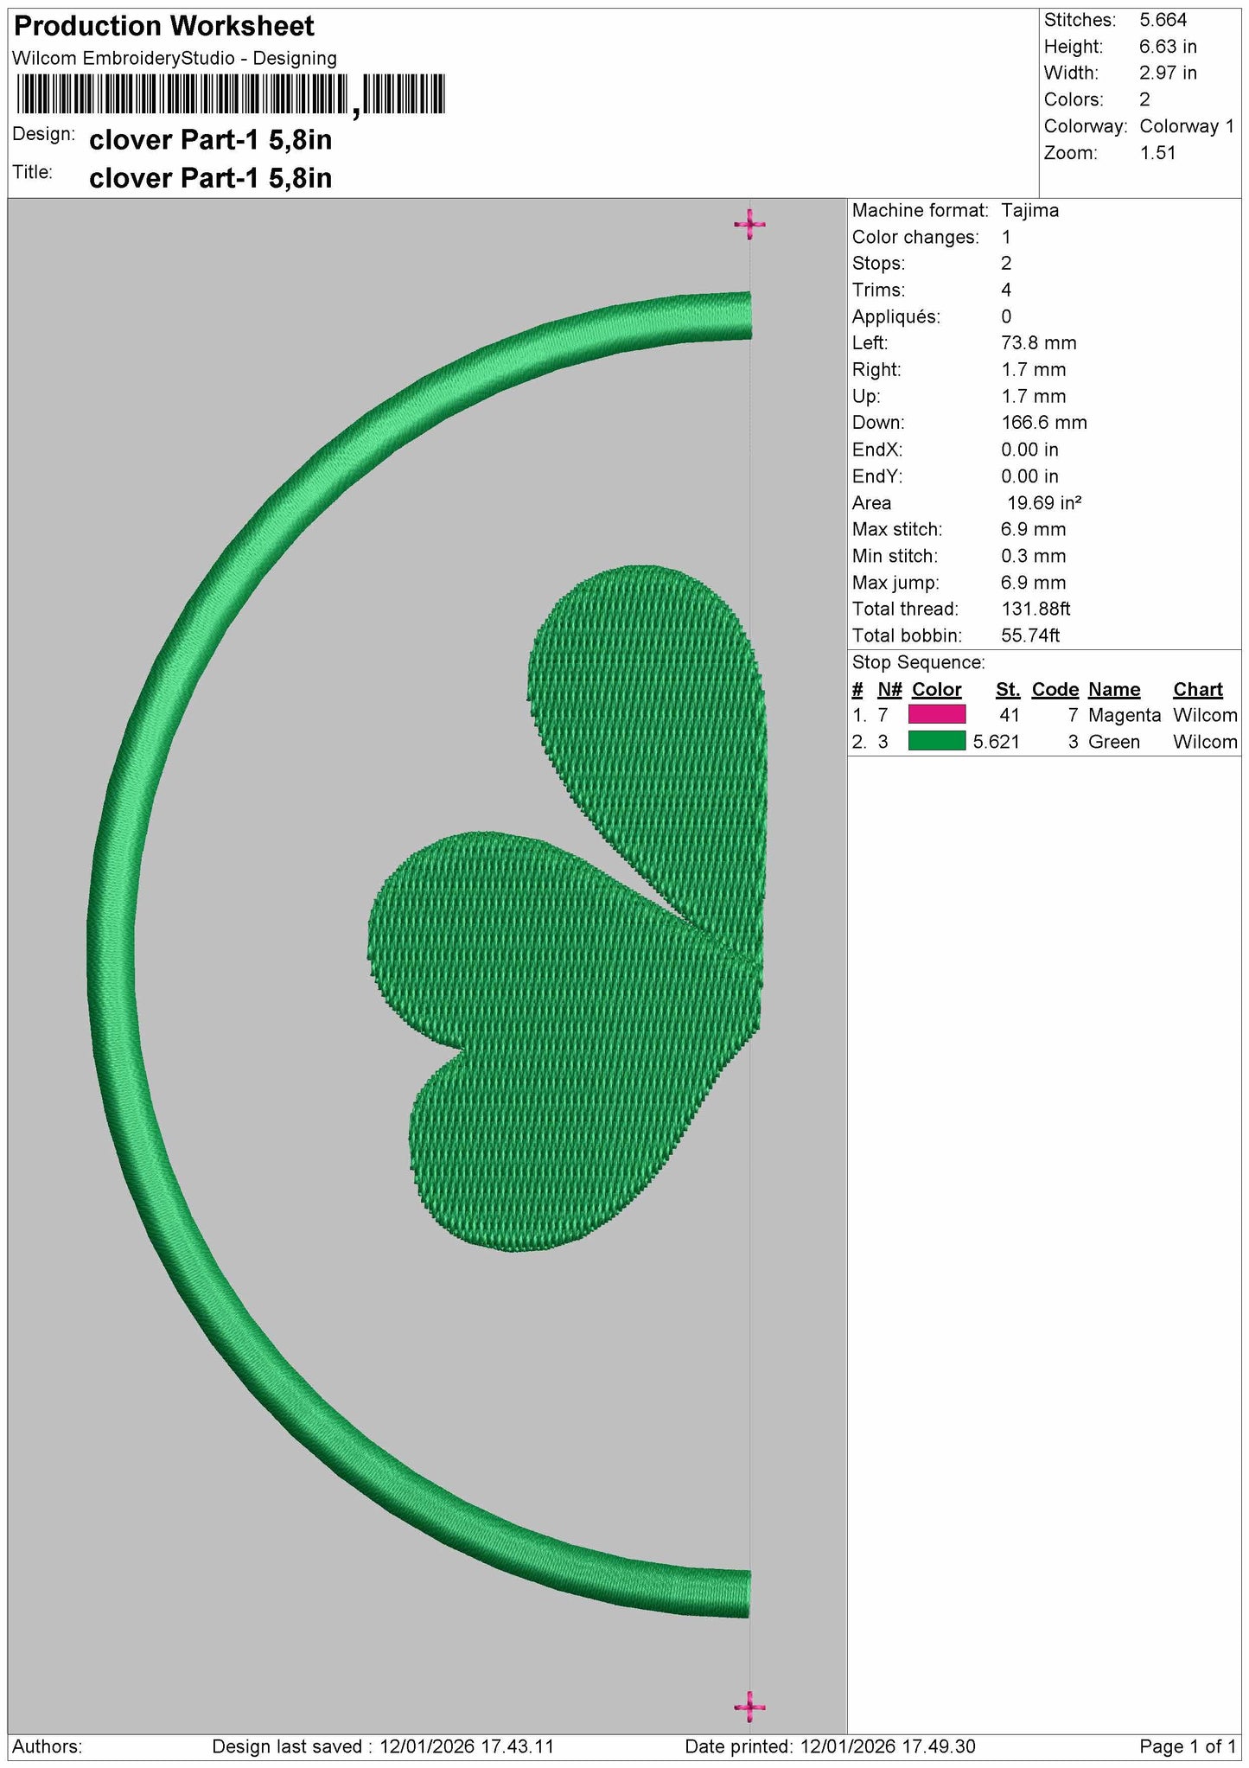Viewport: 1249px width, 1768px height.
Task: Click the 'Green' name in the second stop row
Action: (1114, 742)
